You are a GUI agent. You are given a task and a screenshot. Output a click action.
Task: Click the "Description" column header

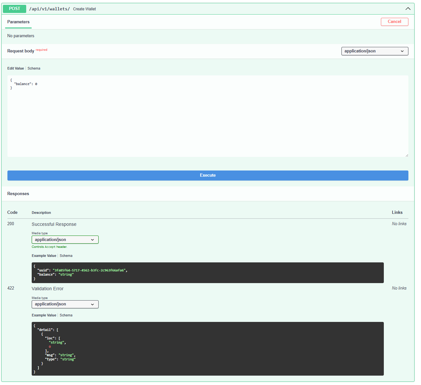(x=41, y=213)
